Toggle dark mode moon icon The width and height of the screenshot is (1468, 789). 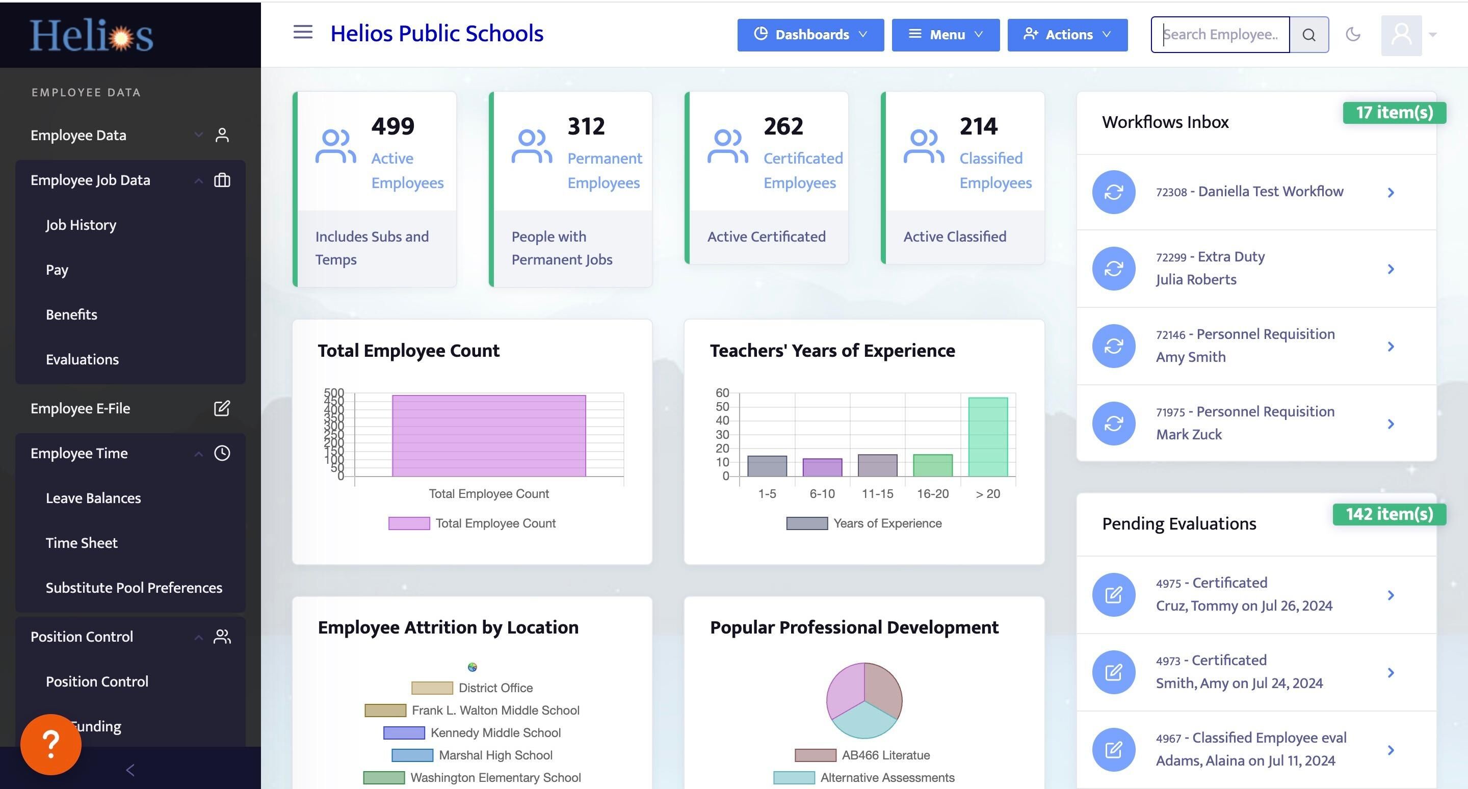[1353, 34]
